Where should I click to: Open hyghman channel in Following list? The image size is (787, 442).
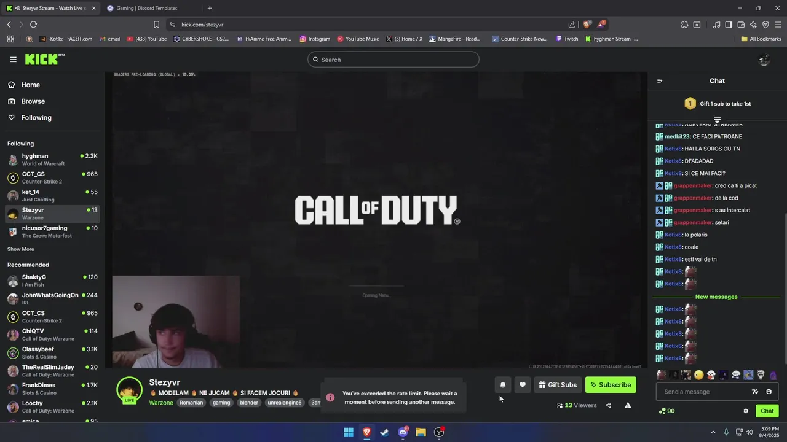coord(52,160)
